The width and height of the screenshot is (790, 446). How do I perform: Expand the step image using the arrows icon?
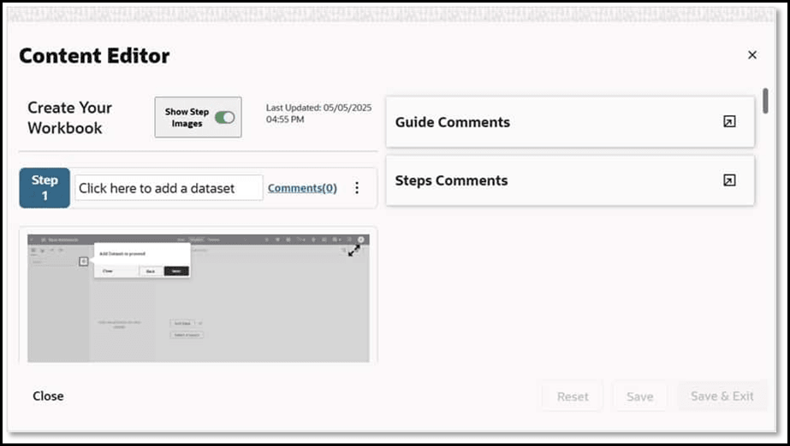coord(354,249)
